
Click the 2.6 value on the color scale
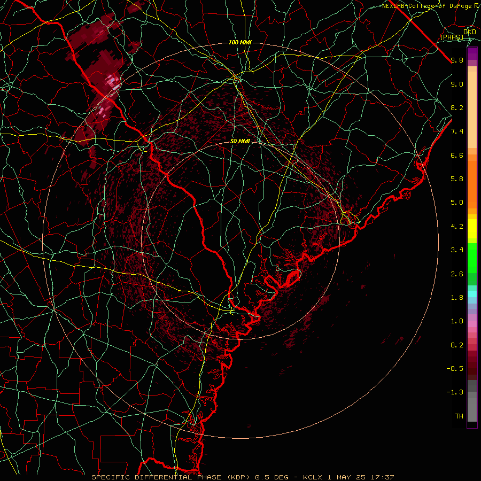tap(457, 274)
